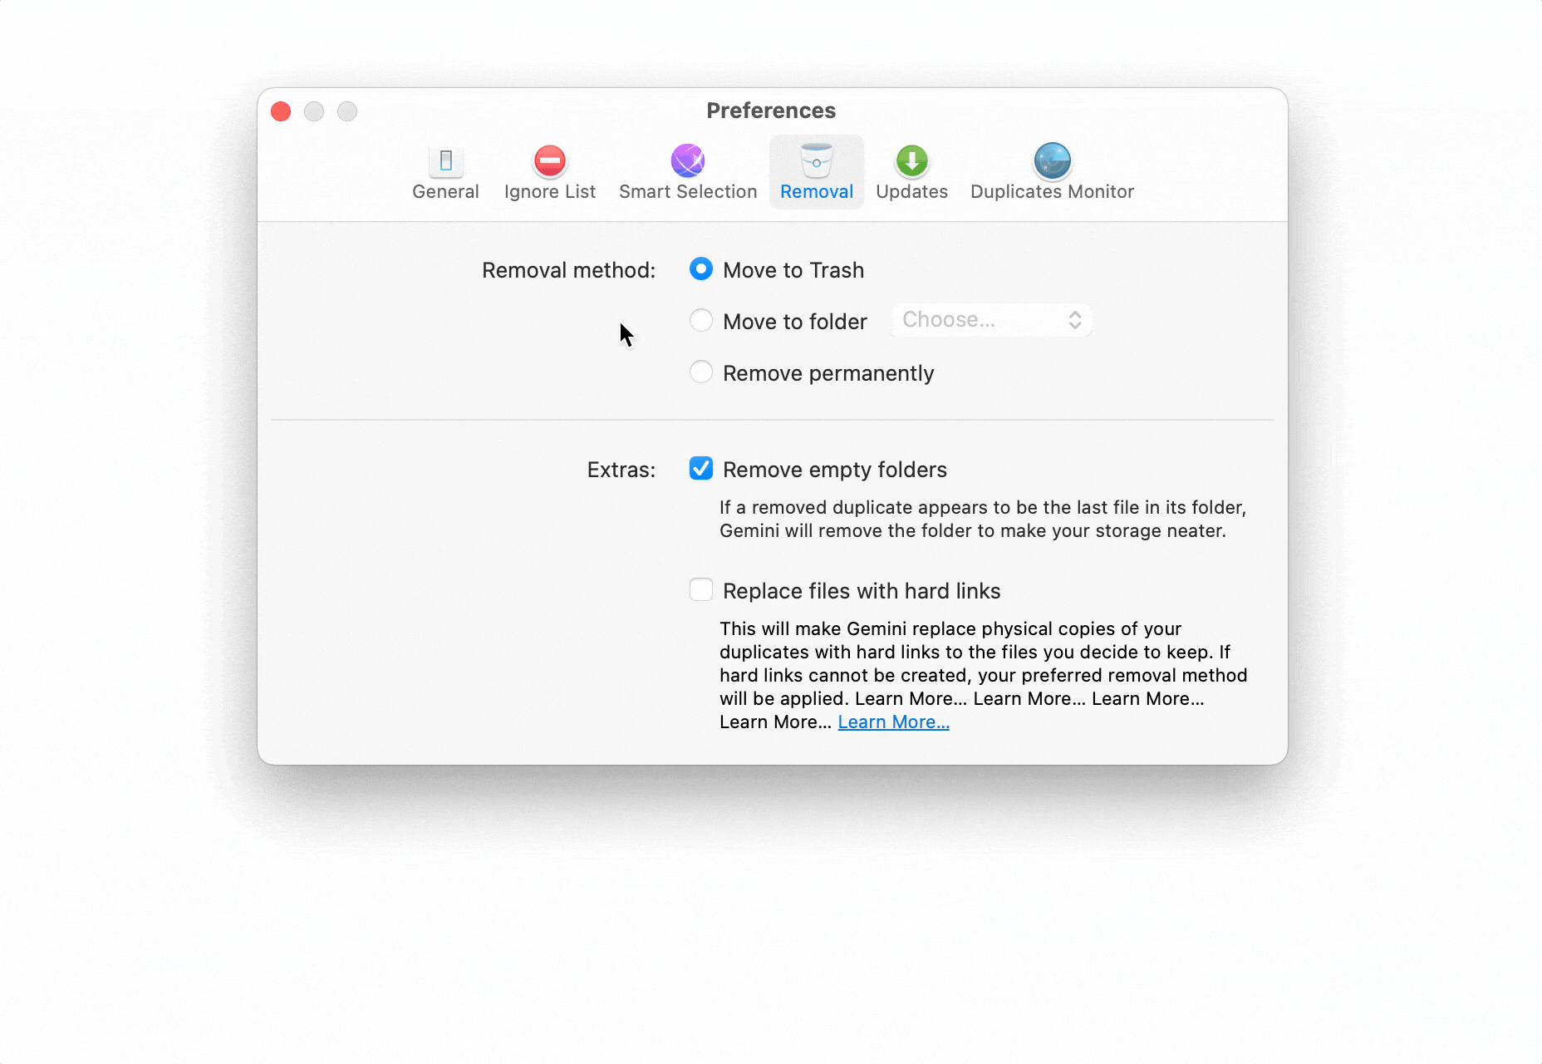Click 'Replace files with hard links' label
Viewport: 1542px width, 1064px height.
click(862, 591)
